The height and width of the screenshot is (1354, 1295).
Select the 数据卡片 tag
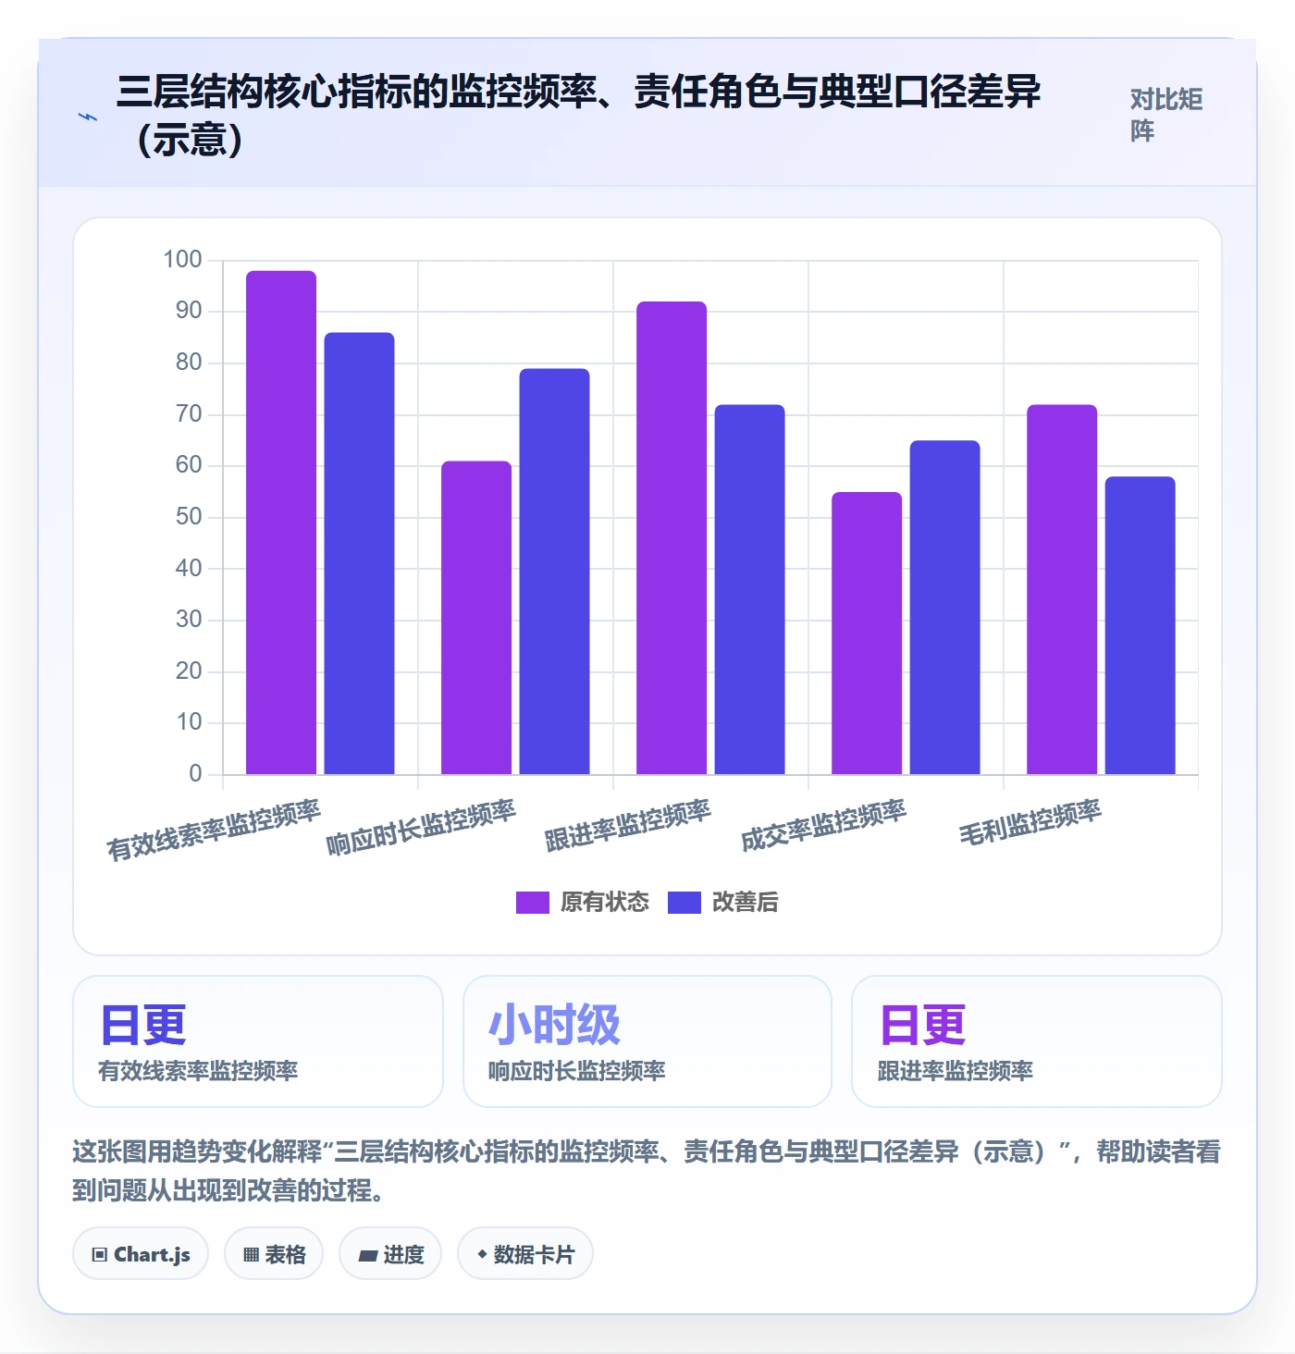tap(525, 1254)
